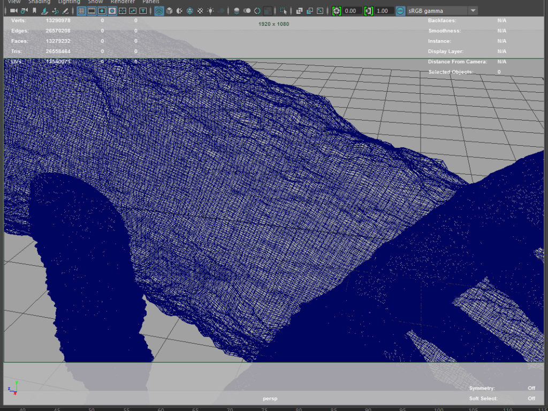This screenshot has height=411, width=548.
Task: Enable Wireframe on Shaded icon
Action: click(190, 11)
